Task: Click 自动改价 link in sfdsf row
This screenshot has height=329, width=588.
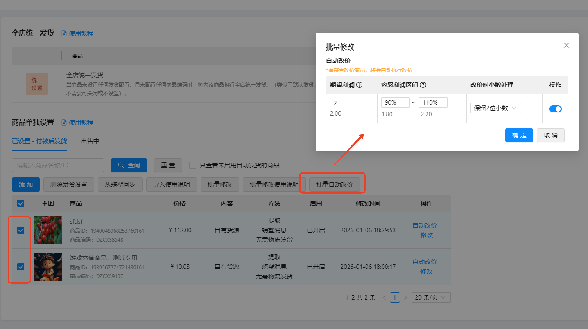Action: point(425,225)
